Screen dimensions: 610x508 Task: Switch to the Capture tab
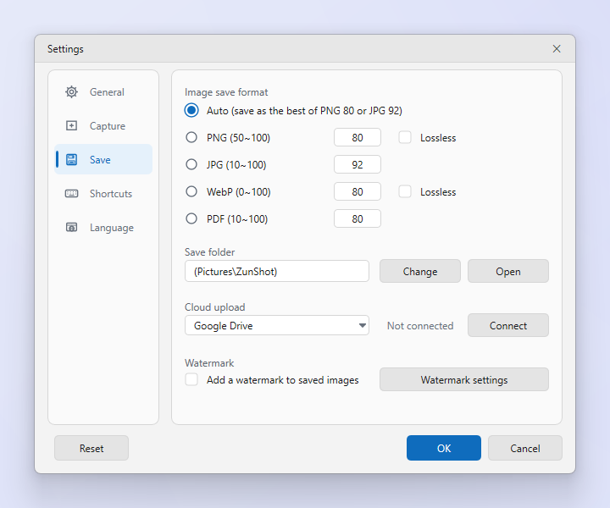(x=103, y=126)
